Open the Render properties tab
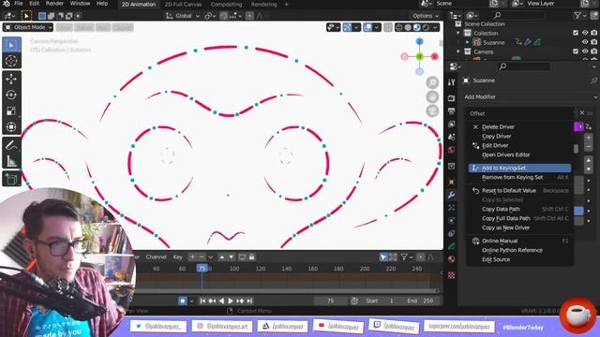Viewport: 600px width, 337px height. point(452,98)
